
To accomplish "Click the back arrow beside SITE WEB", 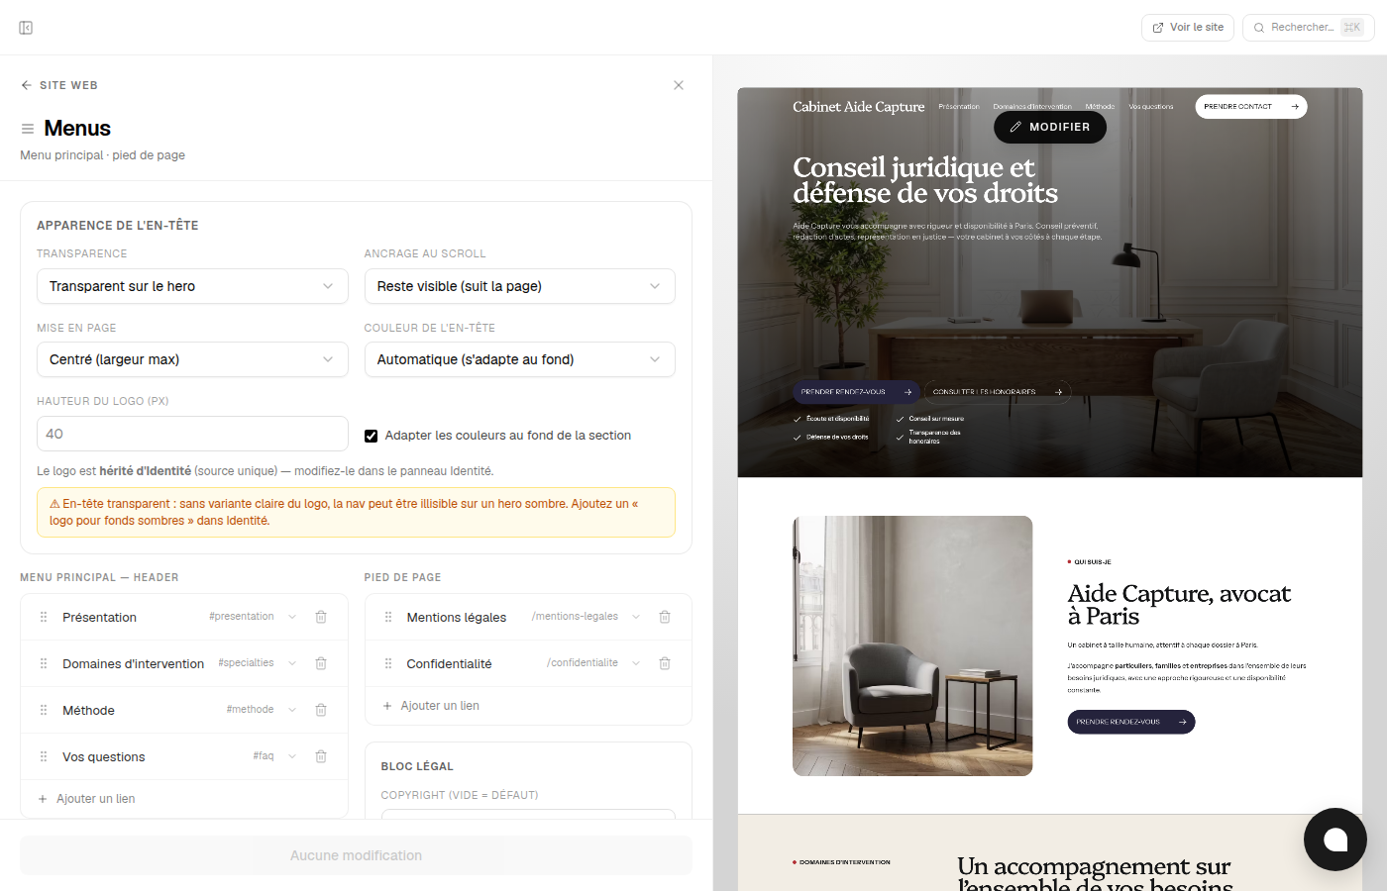I will [26, 85].
